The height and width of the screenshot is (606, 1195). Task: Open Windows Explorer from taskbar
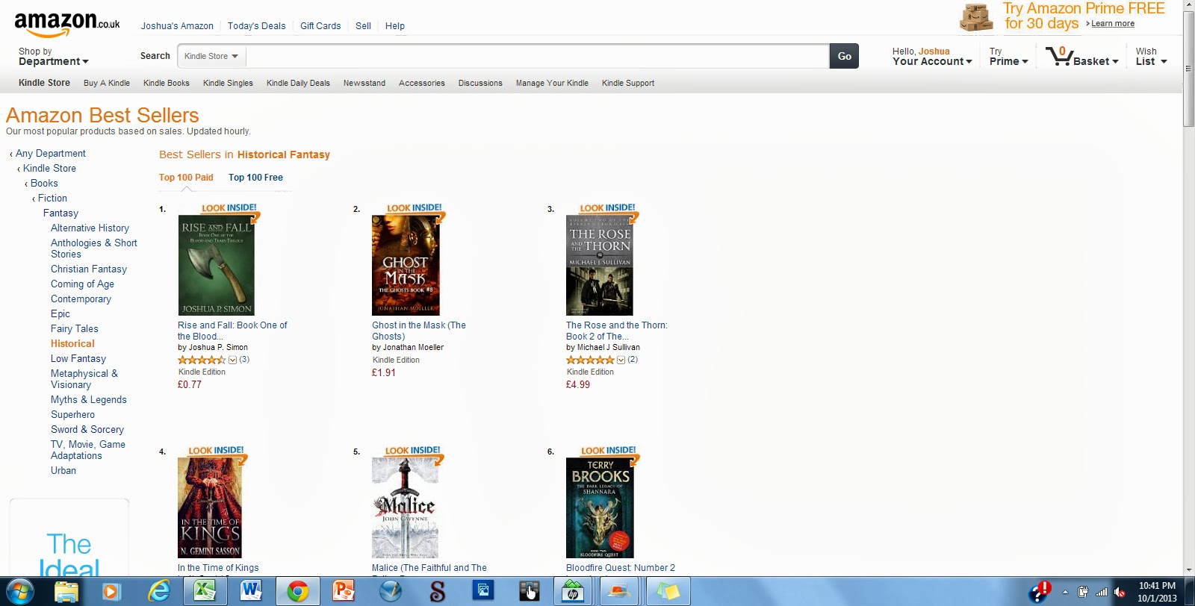click(x=66, y=592)
